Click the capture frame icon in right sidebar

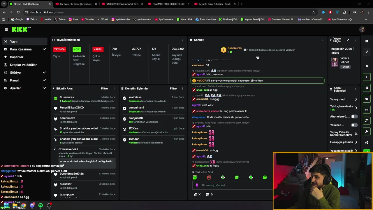pos(367,66)
